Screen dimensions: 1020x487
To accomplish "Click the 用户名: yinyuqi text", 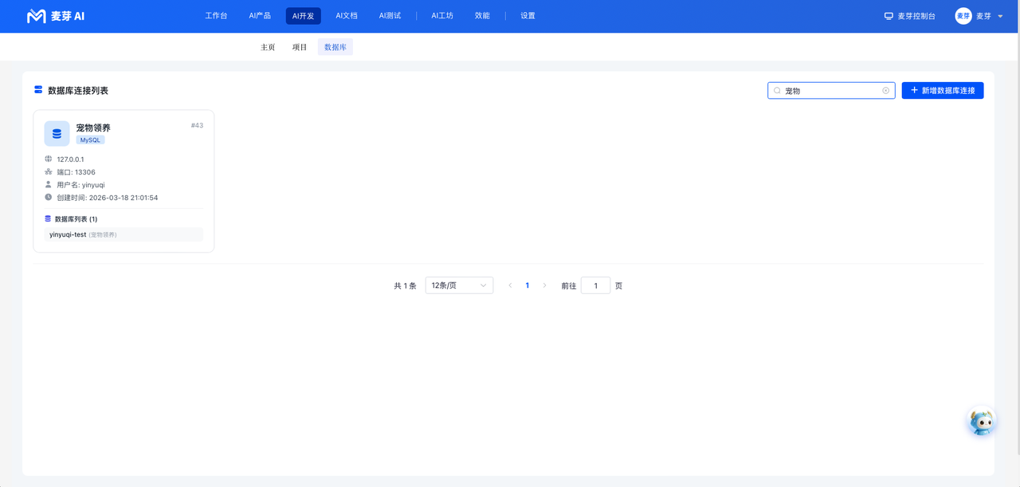I will 80,185.
